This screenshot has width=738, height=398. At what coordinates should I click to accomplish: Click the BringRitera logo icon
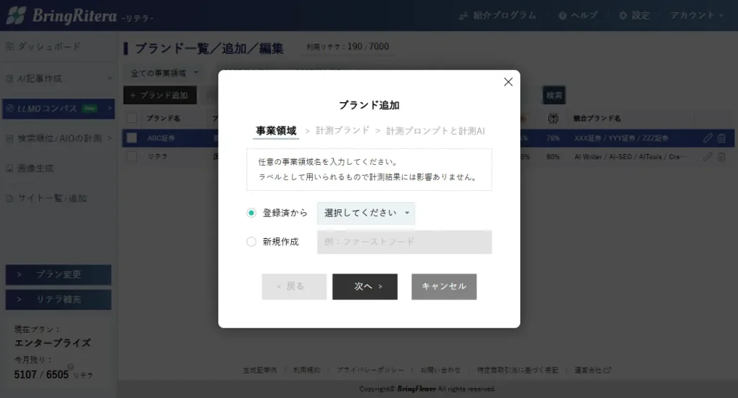pyautogui.click(x=16, y=15)
